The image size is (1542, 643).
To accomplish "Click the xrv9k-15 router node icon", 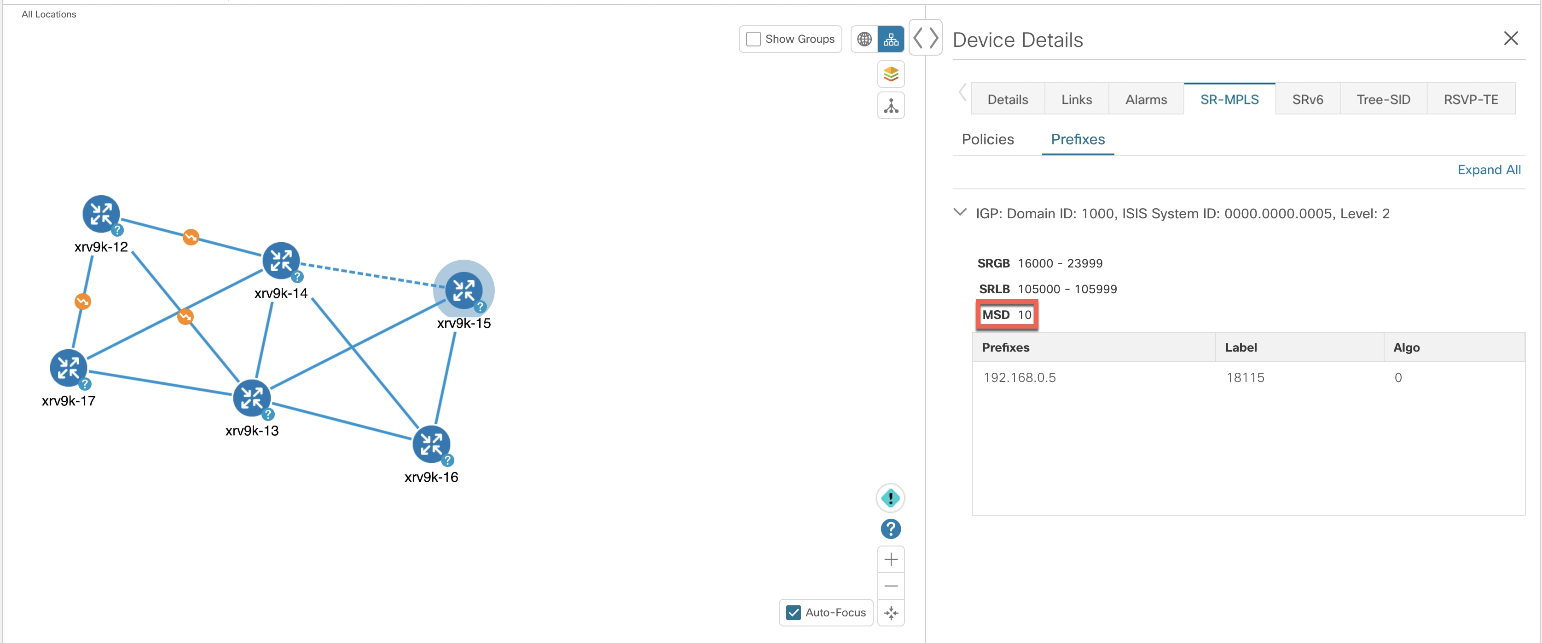I will pyautogui.click(x=464, y=291).
